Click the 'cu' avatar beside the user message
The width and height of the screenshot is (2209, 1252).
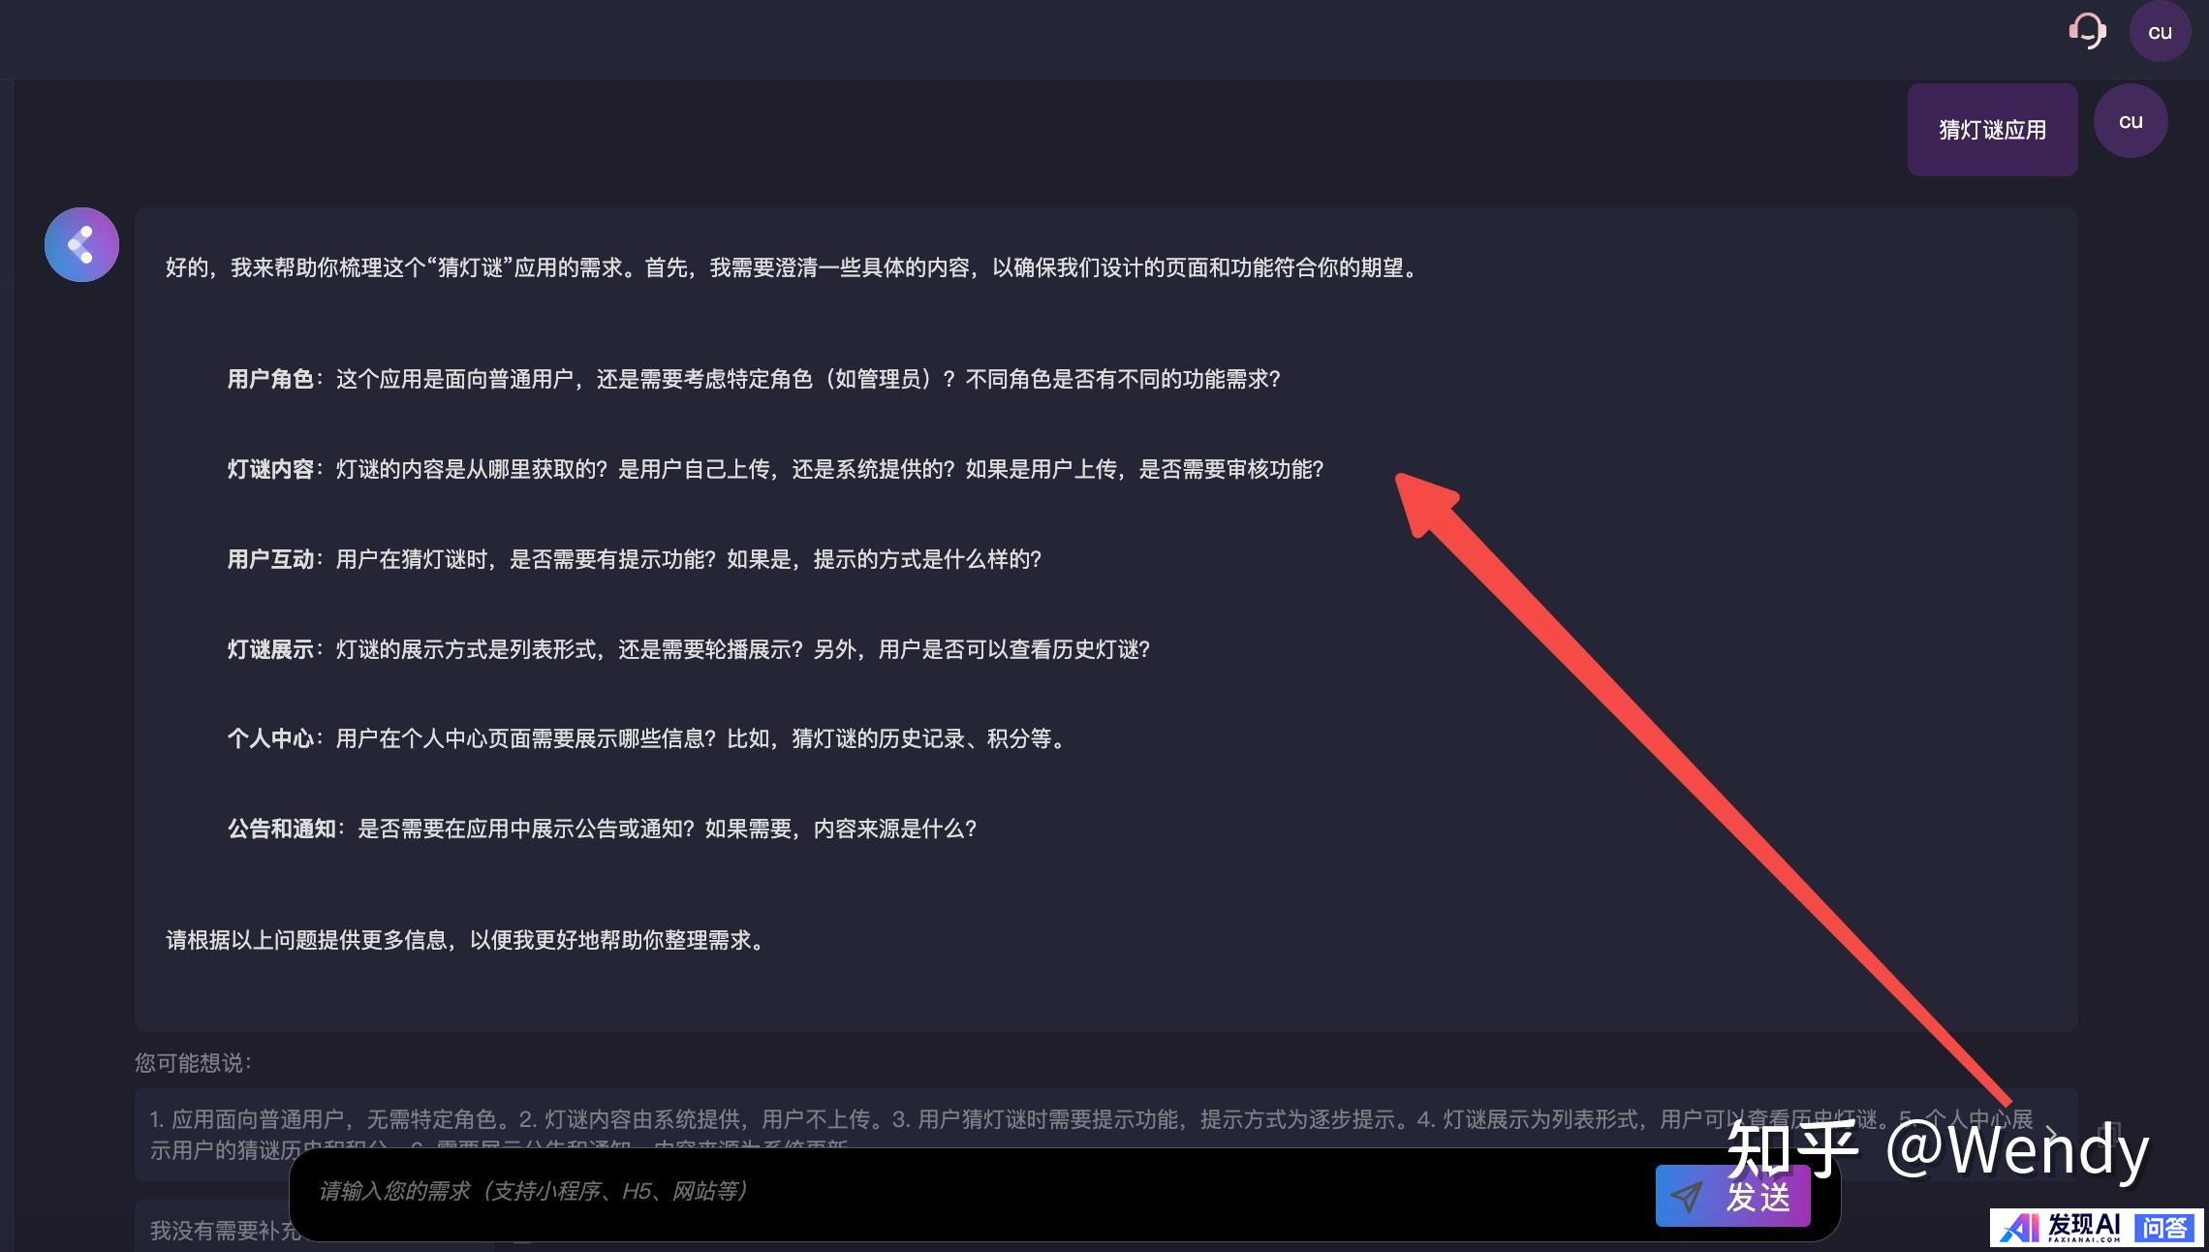tap(2130, 121)
